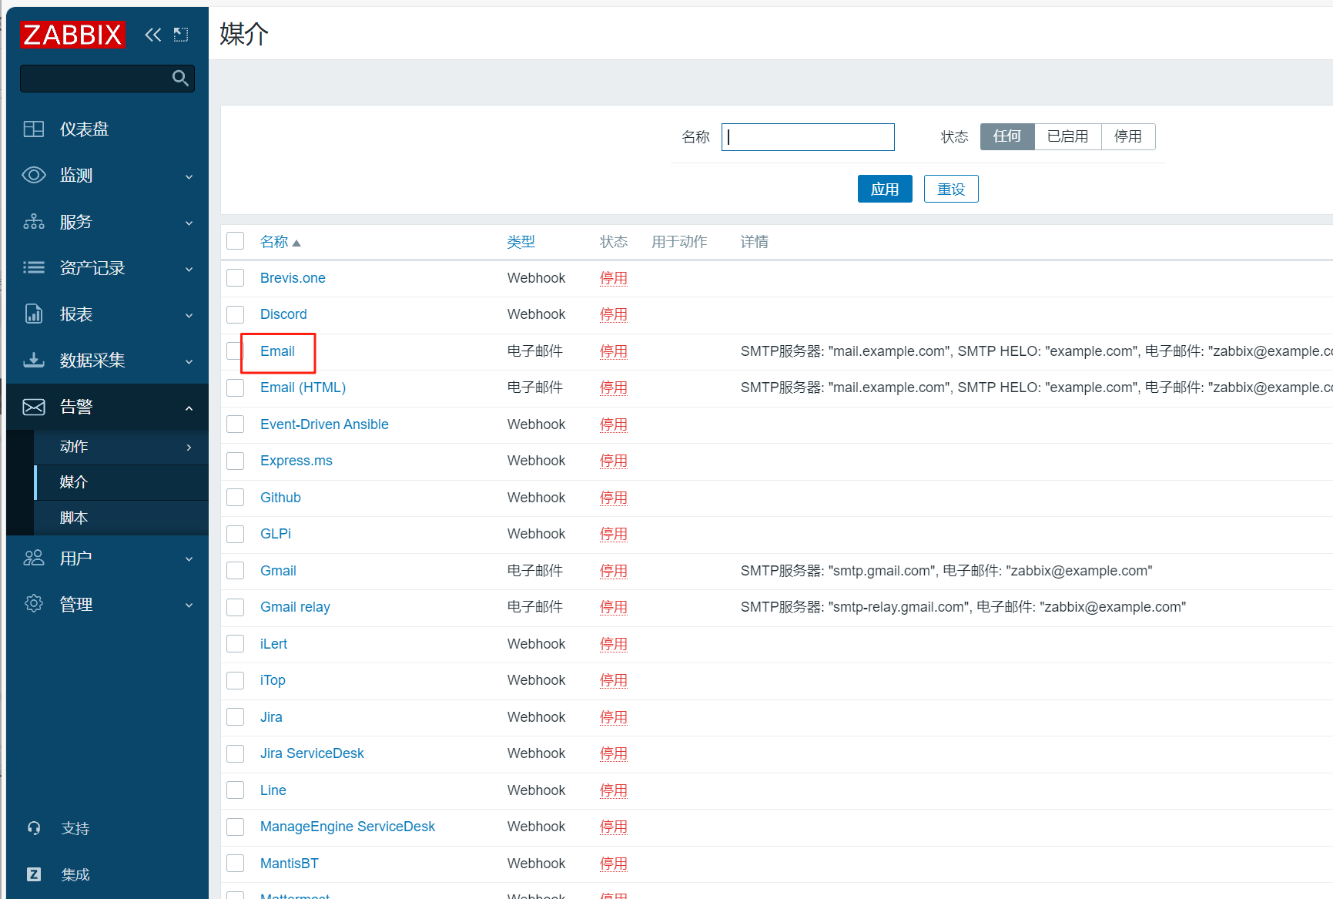Check the Discord row checkbox
The height and width of the screenshot is (899, 1333).
[236, 314]
